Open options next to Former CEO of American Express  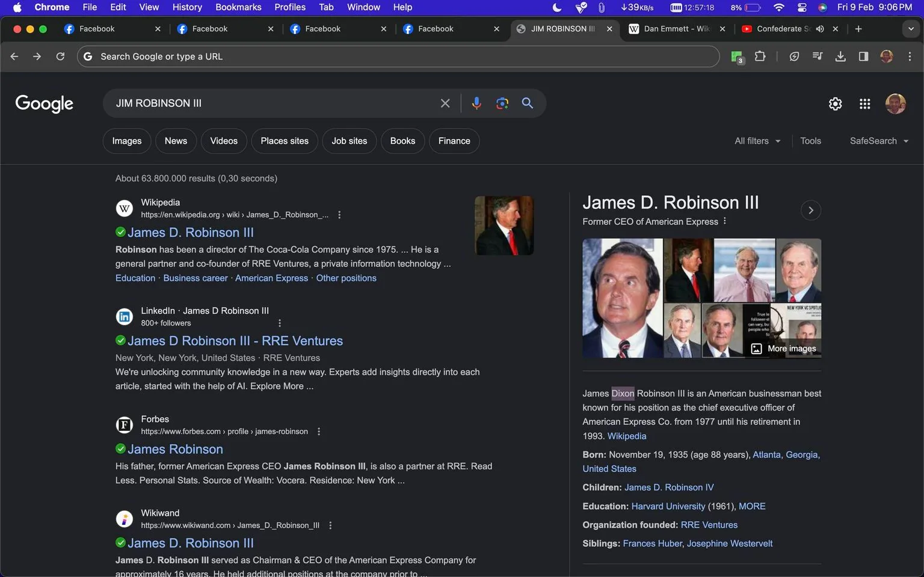725,221
